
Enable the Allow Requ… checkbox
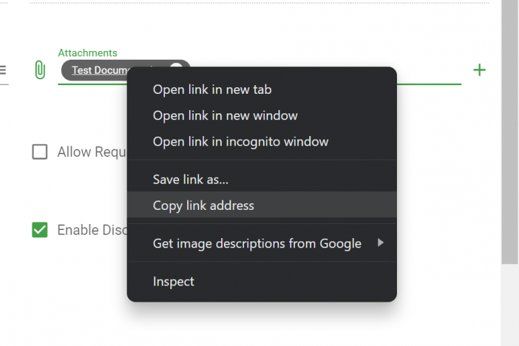coord(40,152)
